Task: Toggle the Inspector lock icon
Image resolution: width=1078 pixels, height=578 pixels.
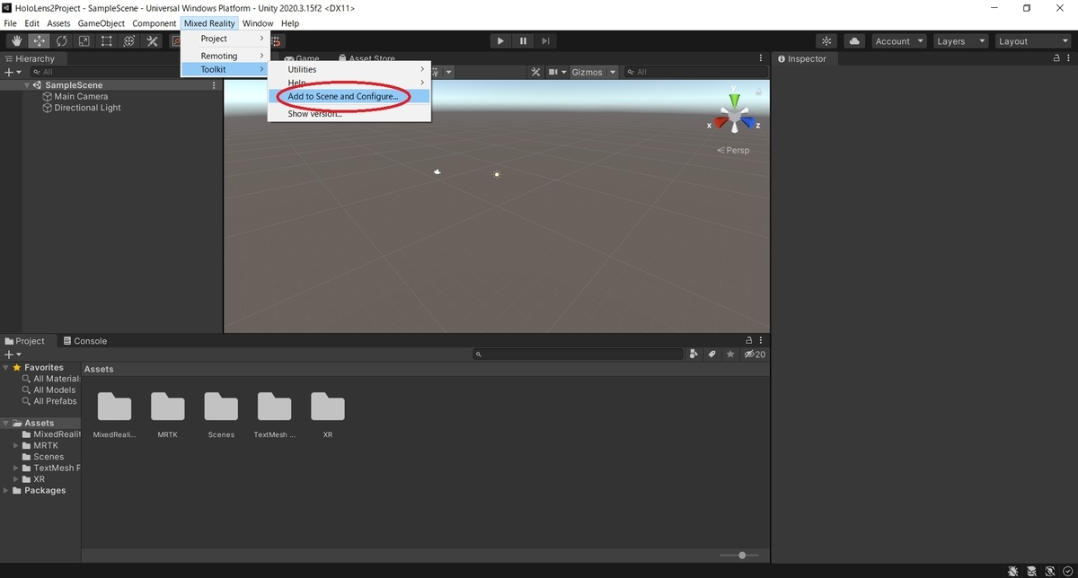Action: click(1056, 58)
